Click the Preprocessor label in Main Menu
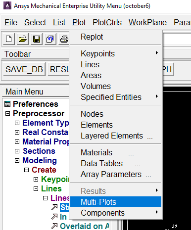The image size is (191, 230). [x=39, y=113]
